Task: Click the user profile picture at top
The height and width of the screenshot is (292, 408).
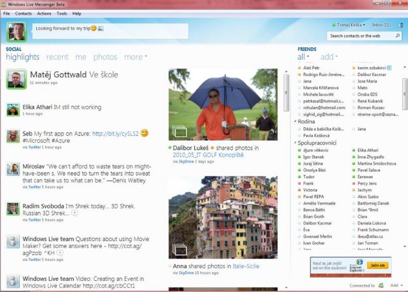Action: pyautogui.click(x=16, y=32)
